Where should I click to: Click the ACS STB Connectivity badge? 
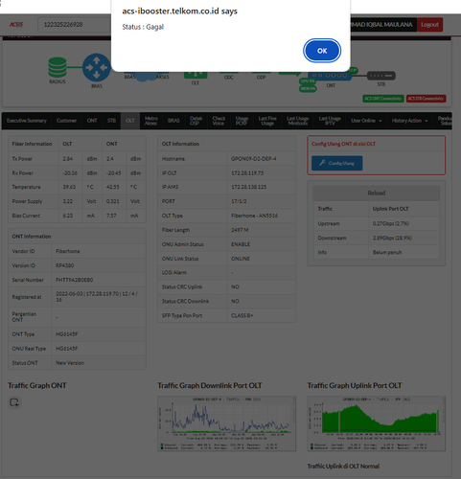pos(426,99)
